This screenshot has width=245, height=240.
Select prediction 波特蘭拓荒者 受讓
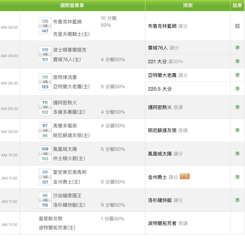tap(168, 223)
